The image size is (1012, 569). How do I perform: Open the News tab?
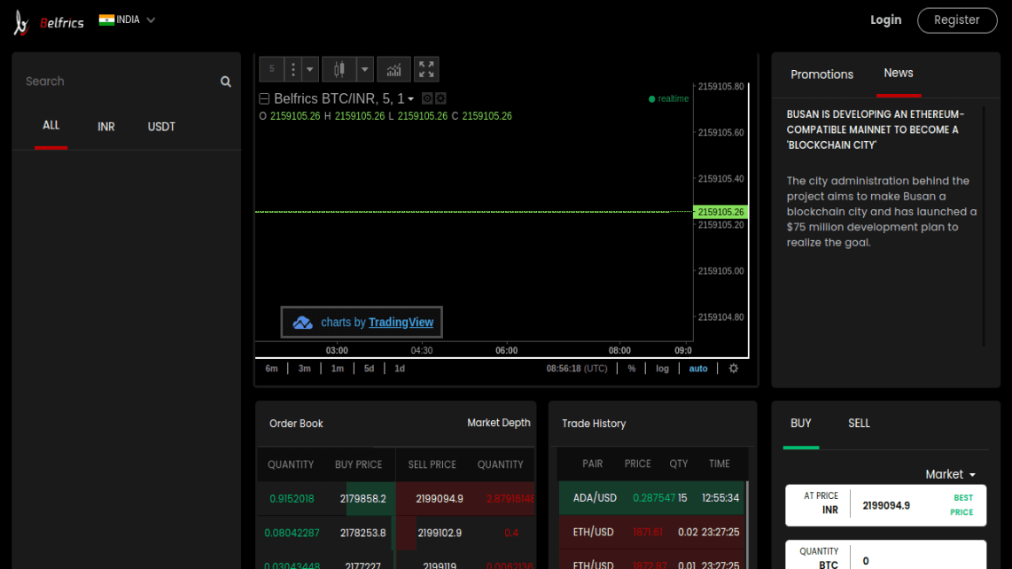899,73
